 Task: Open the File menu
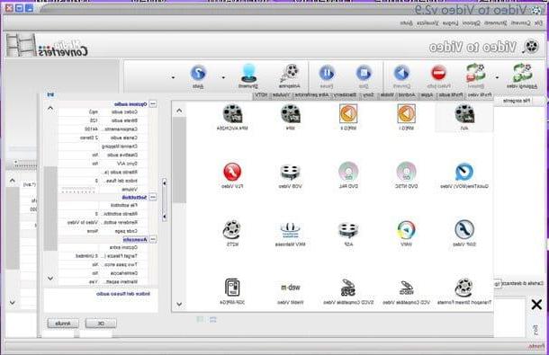[537, 23]
